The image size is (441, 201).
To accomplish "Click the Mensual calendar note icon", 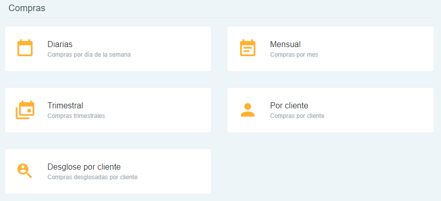I will pyautogui.click(x=248, y=48).
